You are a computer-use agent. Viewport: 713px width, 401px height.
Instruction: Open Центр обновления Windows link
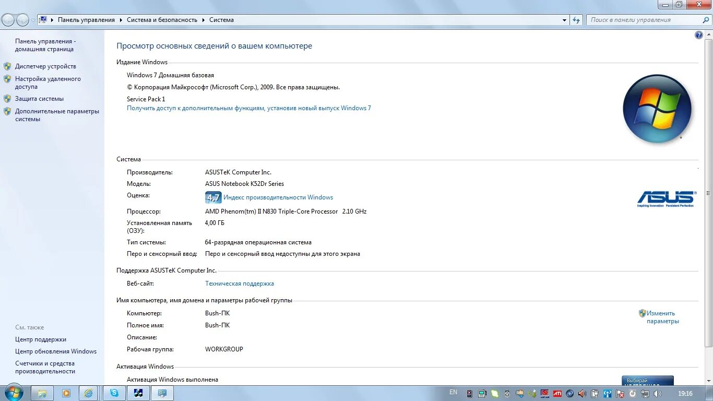[x=56, y=351]
